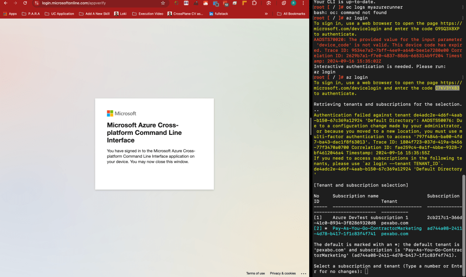Go back in browser history

(x=5, y=3)
